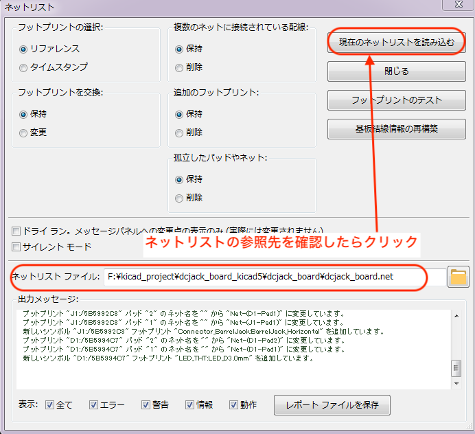Click the output messages scrollbar thumb

click(456, 368)
